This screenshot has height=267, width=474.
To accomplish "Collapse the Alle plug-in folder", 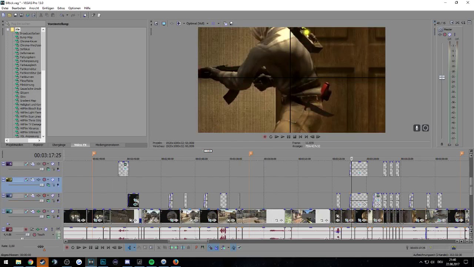I will coord(7,29).
